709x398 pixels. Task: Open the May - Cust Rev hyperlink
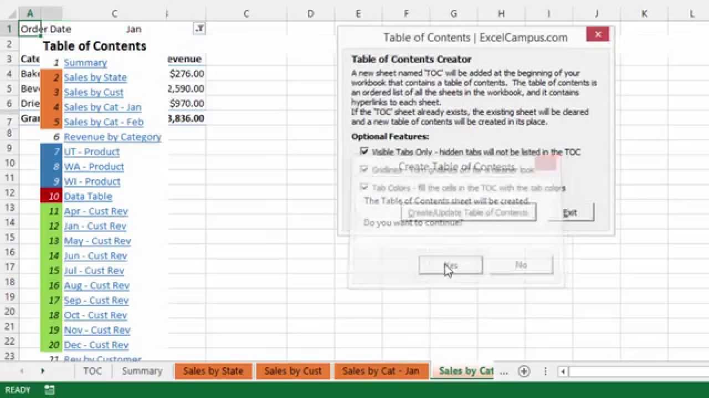(x=97, y=241)
